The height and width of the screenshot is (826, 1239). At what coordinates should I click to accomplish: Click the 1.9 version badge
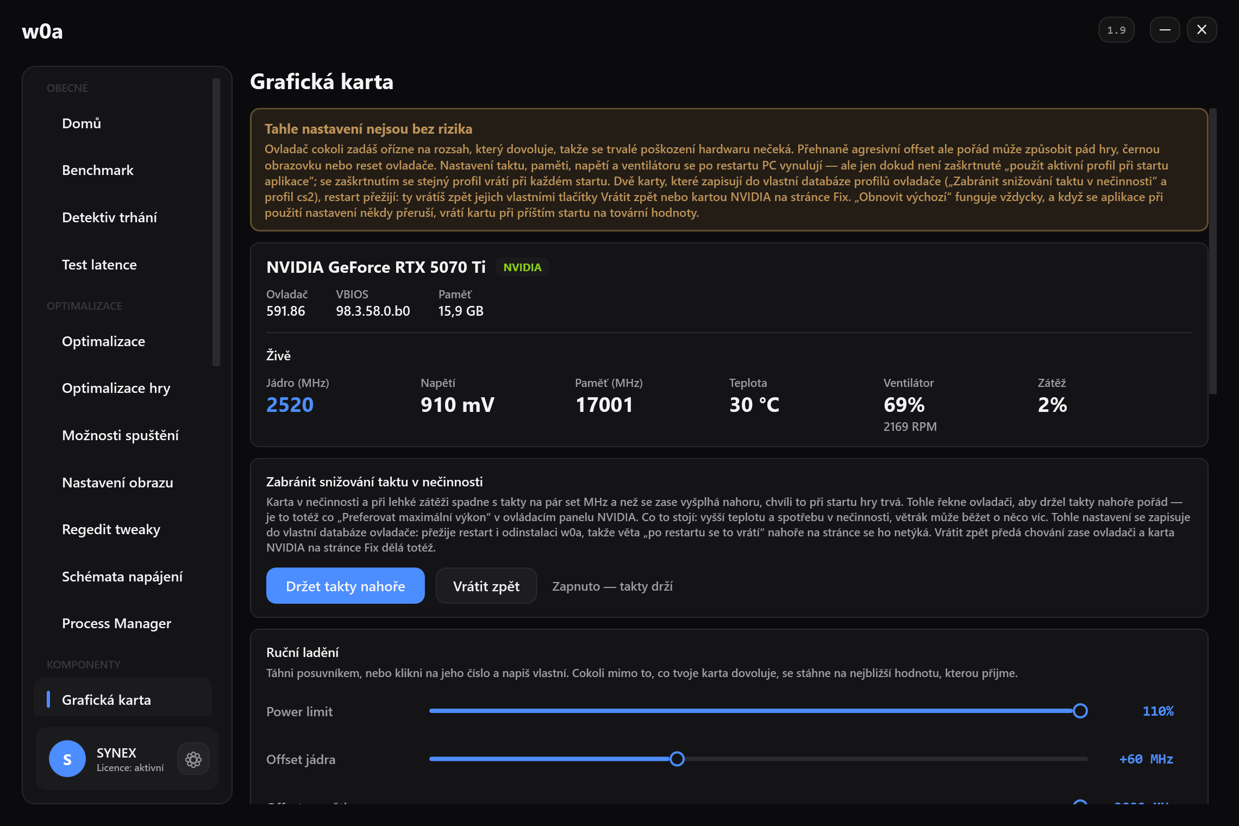pyautogui.click(x=1116, y=30)
